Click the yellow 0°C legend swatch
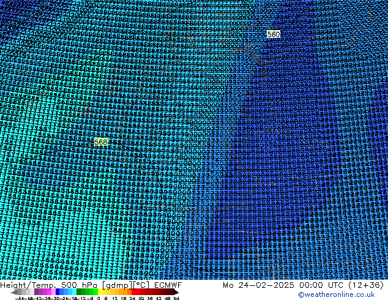The height and width of the screenshot is (300, 388). (100, 292)
